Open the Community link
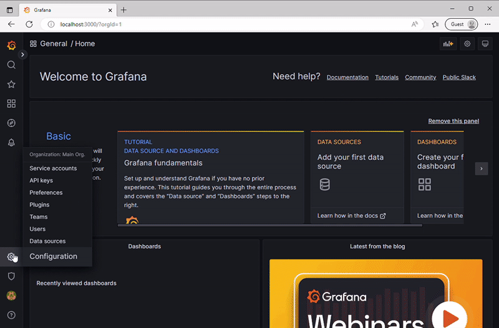The image size is (499, 328). point(420,77)
